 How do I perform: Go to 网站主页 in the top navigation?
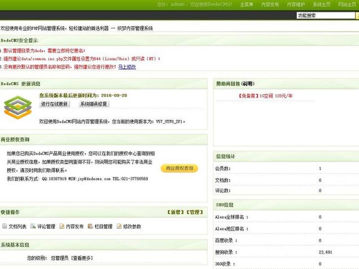point(347,4)
